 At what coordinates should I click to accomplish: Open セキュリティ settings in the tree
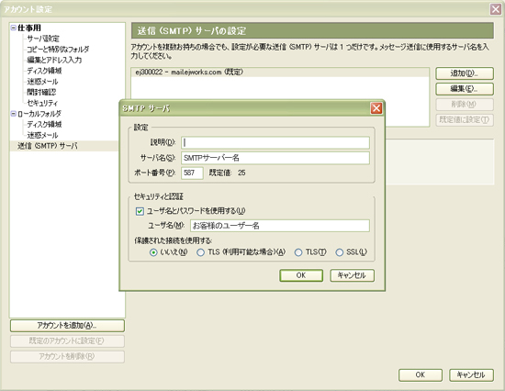(x=42, y=103)
